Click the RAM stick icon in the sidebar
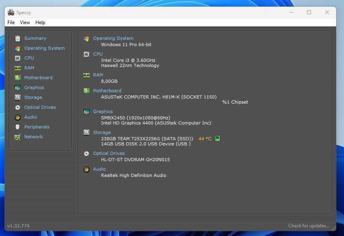 tap(18, 68)
